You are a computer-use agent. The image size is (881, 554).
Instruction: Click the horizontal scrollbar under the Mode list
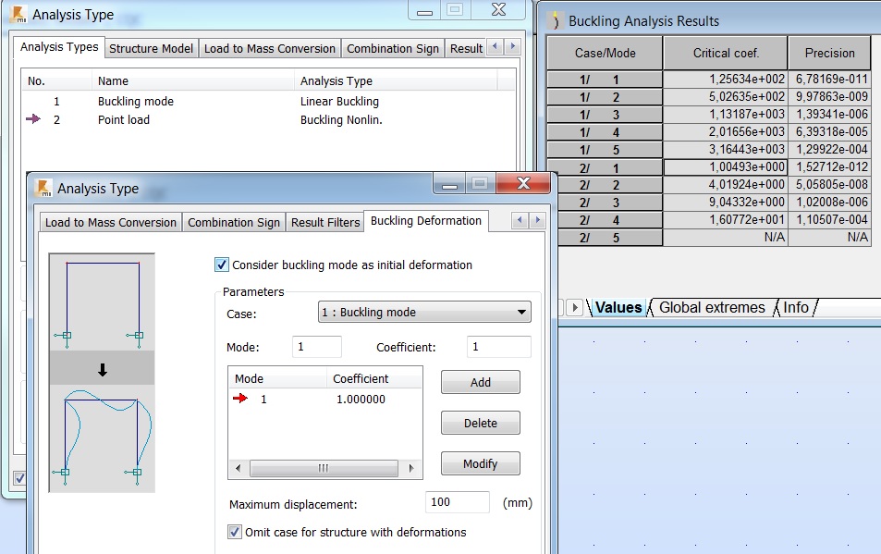[x=324, y=466]
